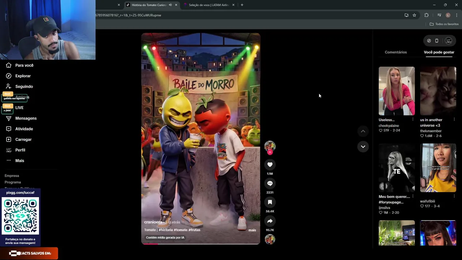Open the Chrome media controls icon
The height and width of the screenshot is (260, 462).
pyautogui.click(x=439, y=15)
